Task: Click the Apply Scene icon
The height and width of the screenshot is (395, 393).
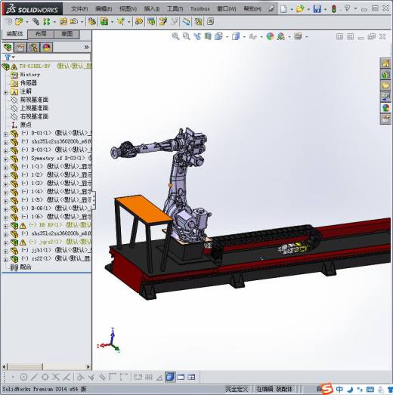Action: click(280, 36)
